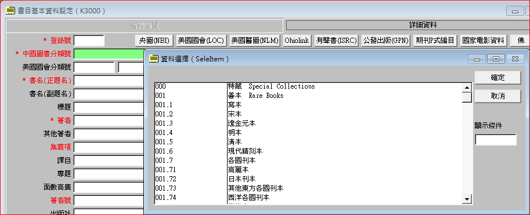Close the 資料選擇 SeleItem dialog
The width and height of the screenshot is (530, 215).
pyautogui.click(x=515, y=59)
